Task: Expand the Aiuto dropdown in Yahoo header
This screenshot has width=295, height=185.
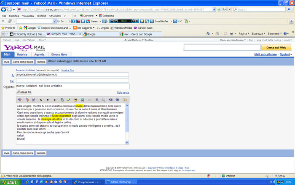Action: (288, 40)
